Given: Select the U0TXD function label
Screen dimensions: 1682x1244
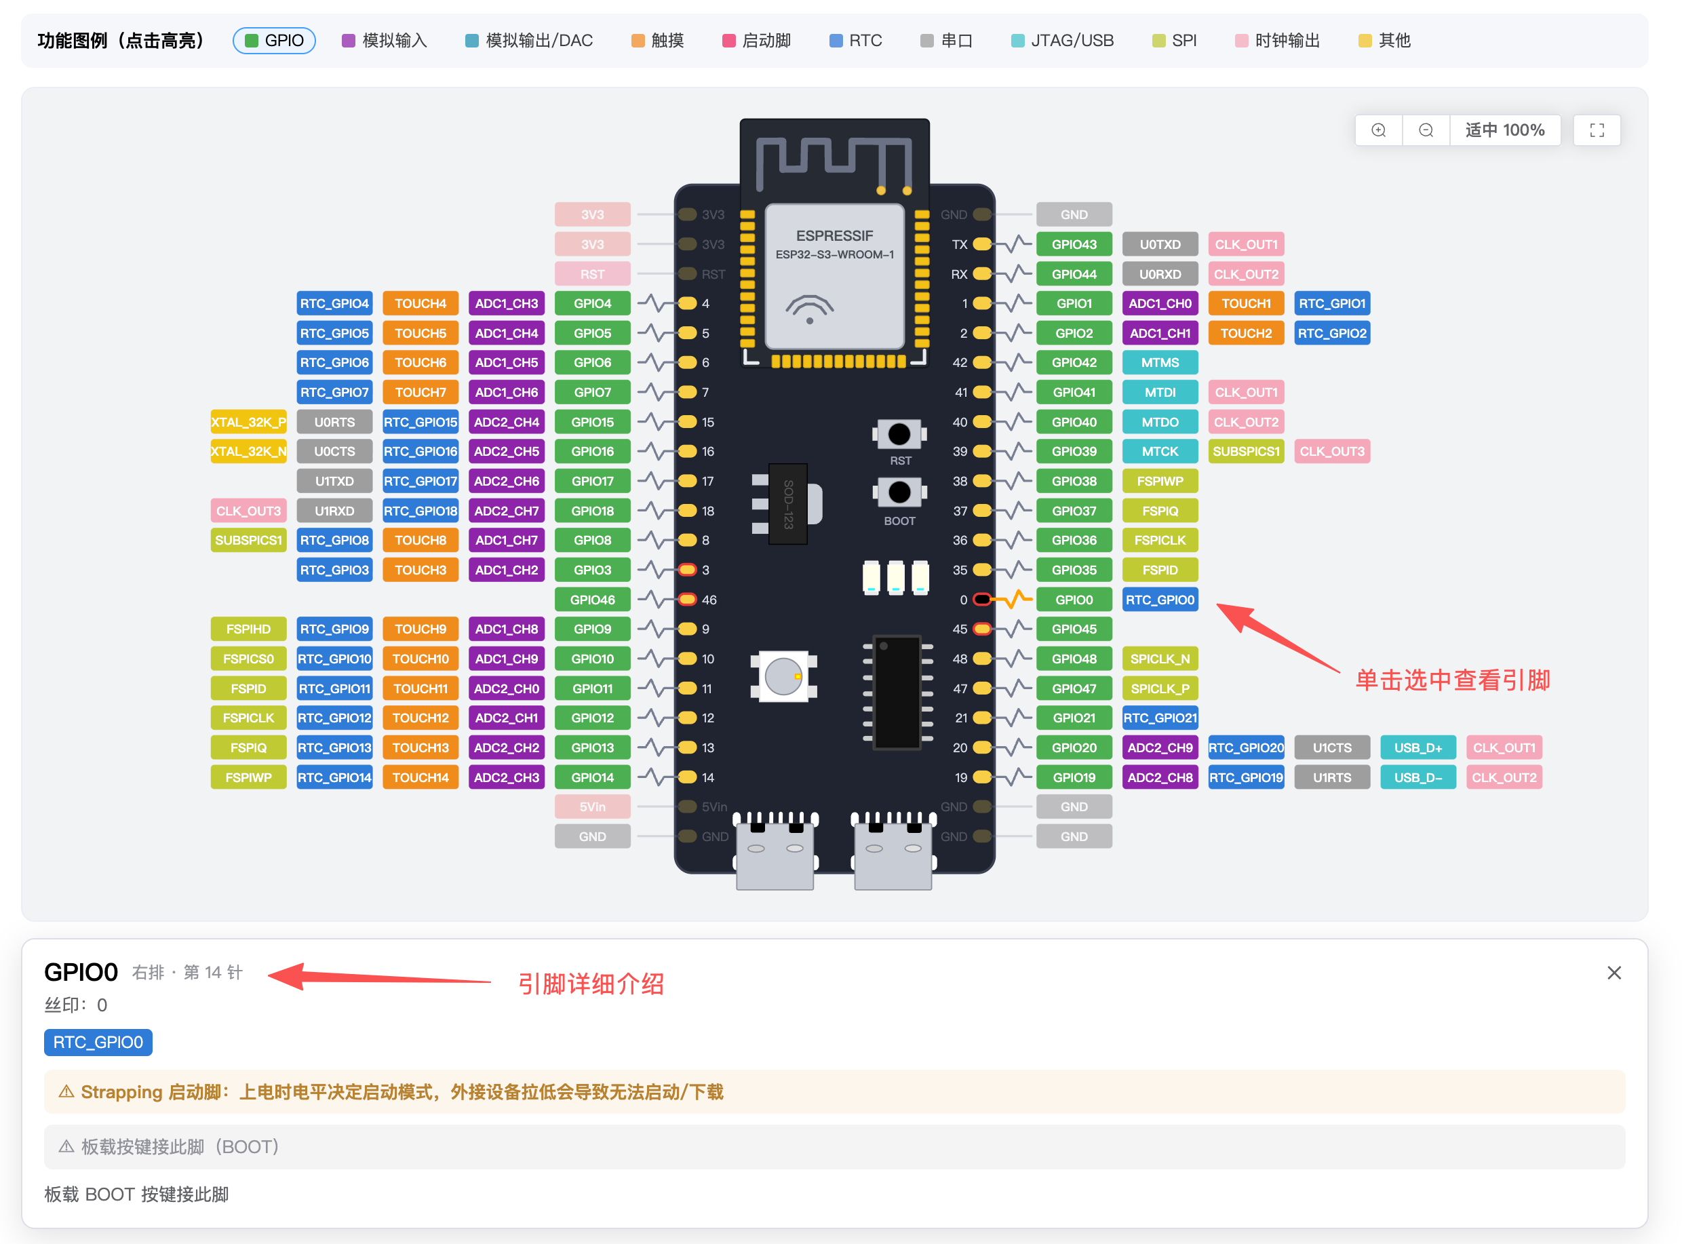Looking at the screenshot, I should [1160, 244].
